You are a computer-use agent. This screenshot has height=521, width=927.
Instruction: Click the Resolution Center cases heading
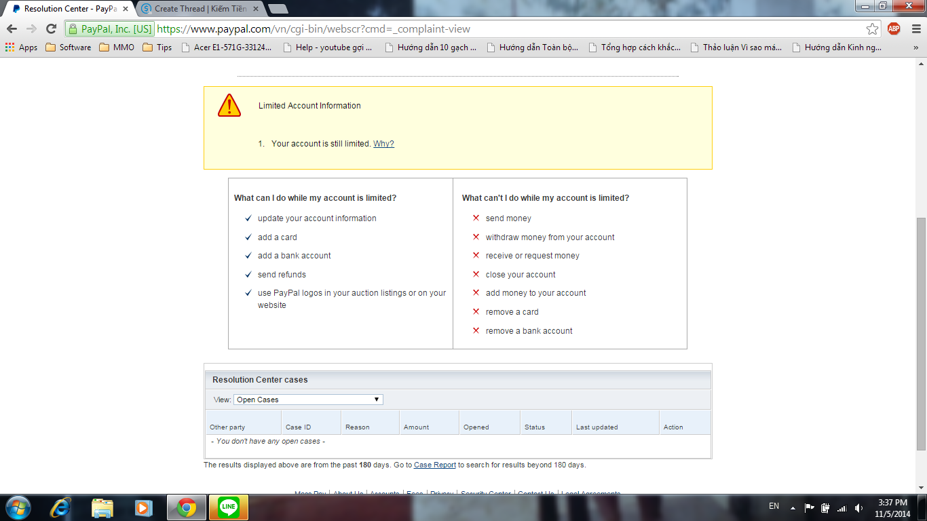(260, 380)
